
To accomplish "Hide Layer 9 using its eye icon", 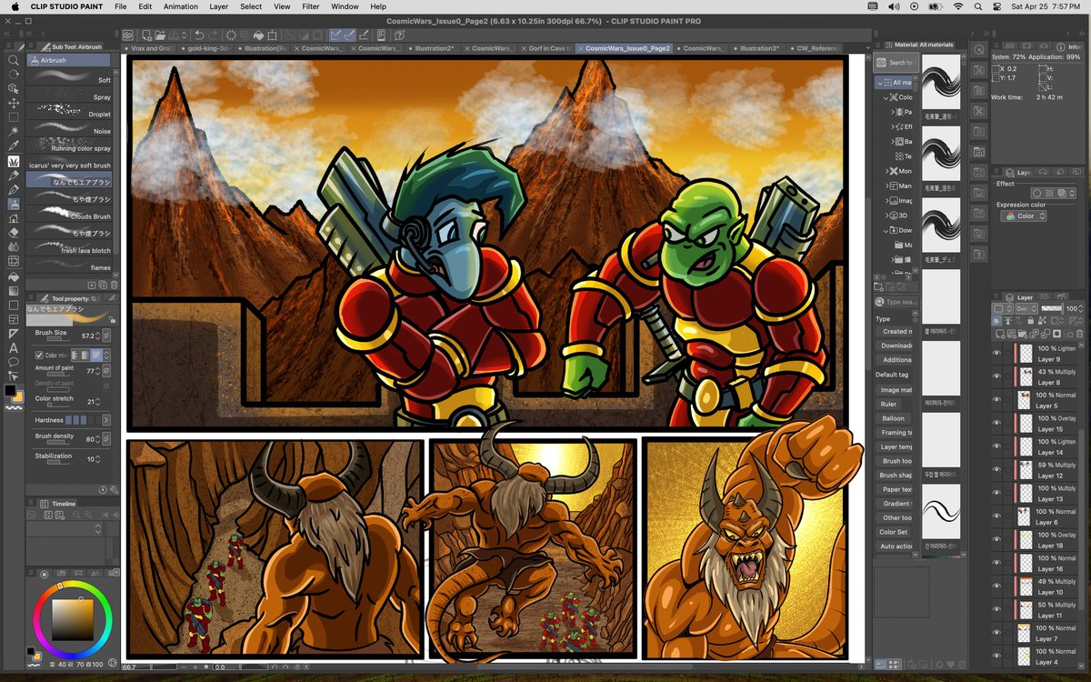I will (x=997, y=354).
